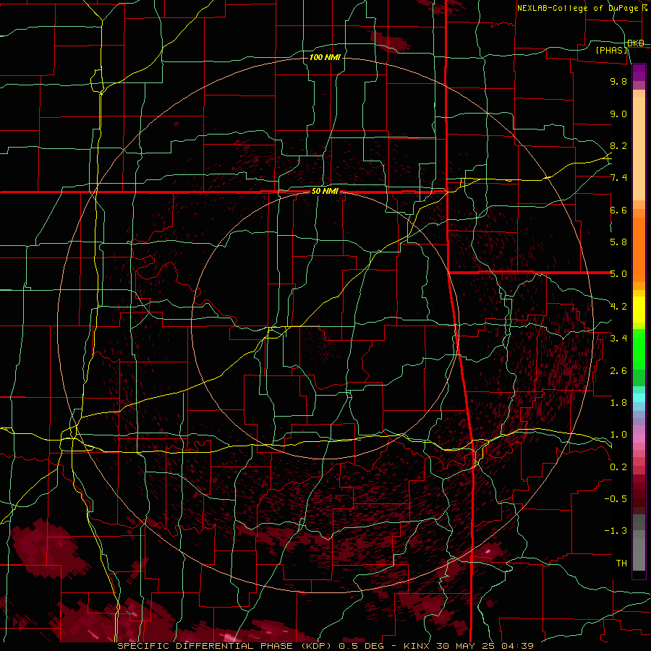Click the 100 NMI range ring label
This screenshot has height=651, width=651.
click(325, 57)
